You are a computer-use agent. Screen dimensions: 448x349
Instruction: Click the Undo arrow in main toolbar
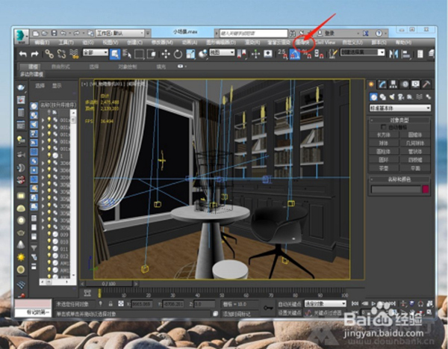coord(23,54)
